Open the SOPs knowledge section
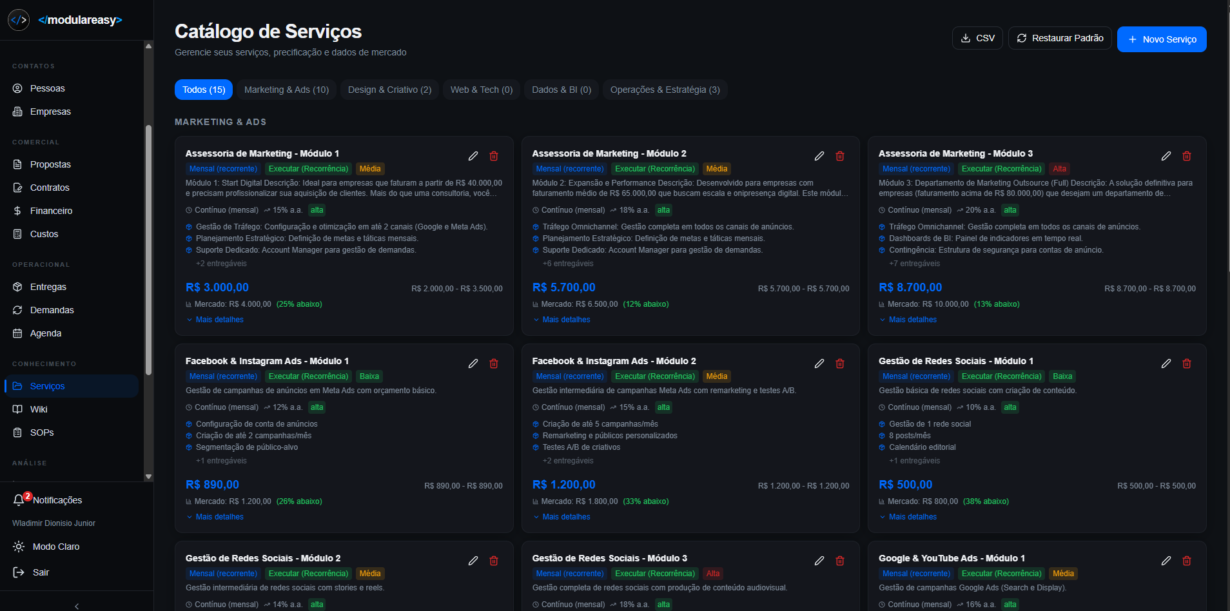The height and width of the screenshot is (611, 1230). click(x=41, y=432)
